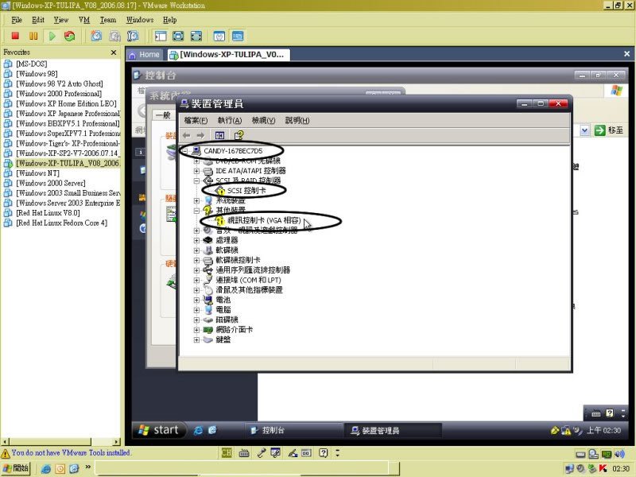Select [Windows 98] in Favorites
This screenshot has height=477, width=636.
[x=37, y=74]
